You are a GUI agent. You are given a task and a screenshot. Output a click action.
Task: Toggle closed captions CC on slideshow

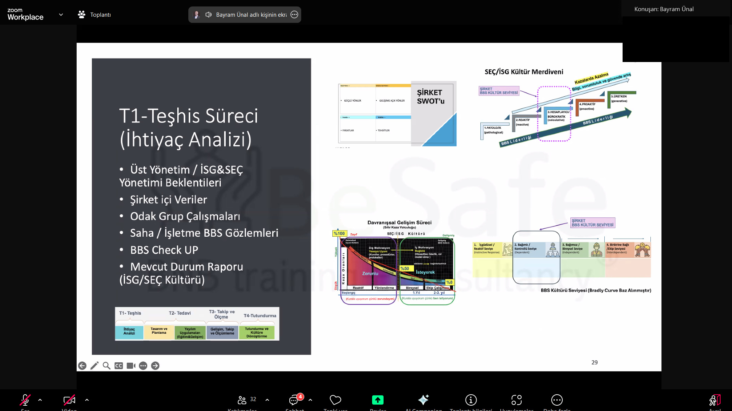(119, 366)
